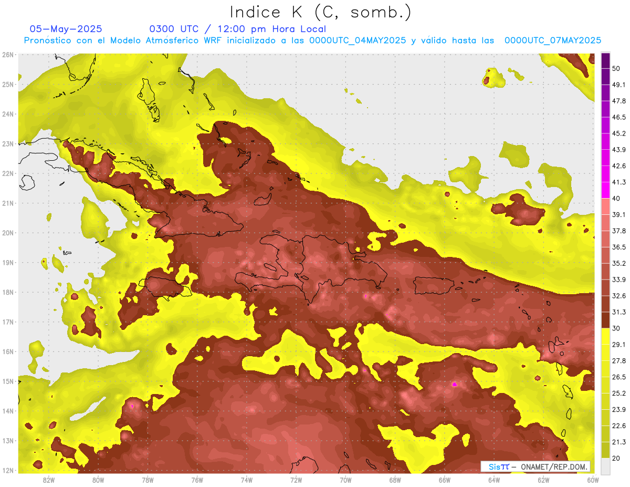
Task: Click the "25.2" value on the color scale
Action: click(618, 393)
